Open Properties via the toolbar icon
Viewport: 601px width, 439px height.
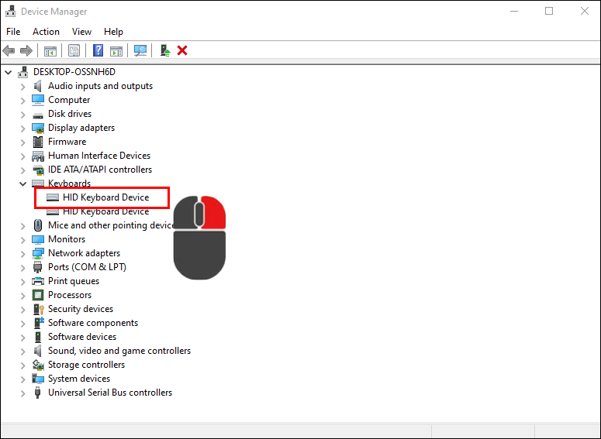click(74, 50)
